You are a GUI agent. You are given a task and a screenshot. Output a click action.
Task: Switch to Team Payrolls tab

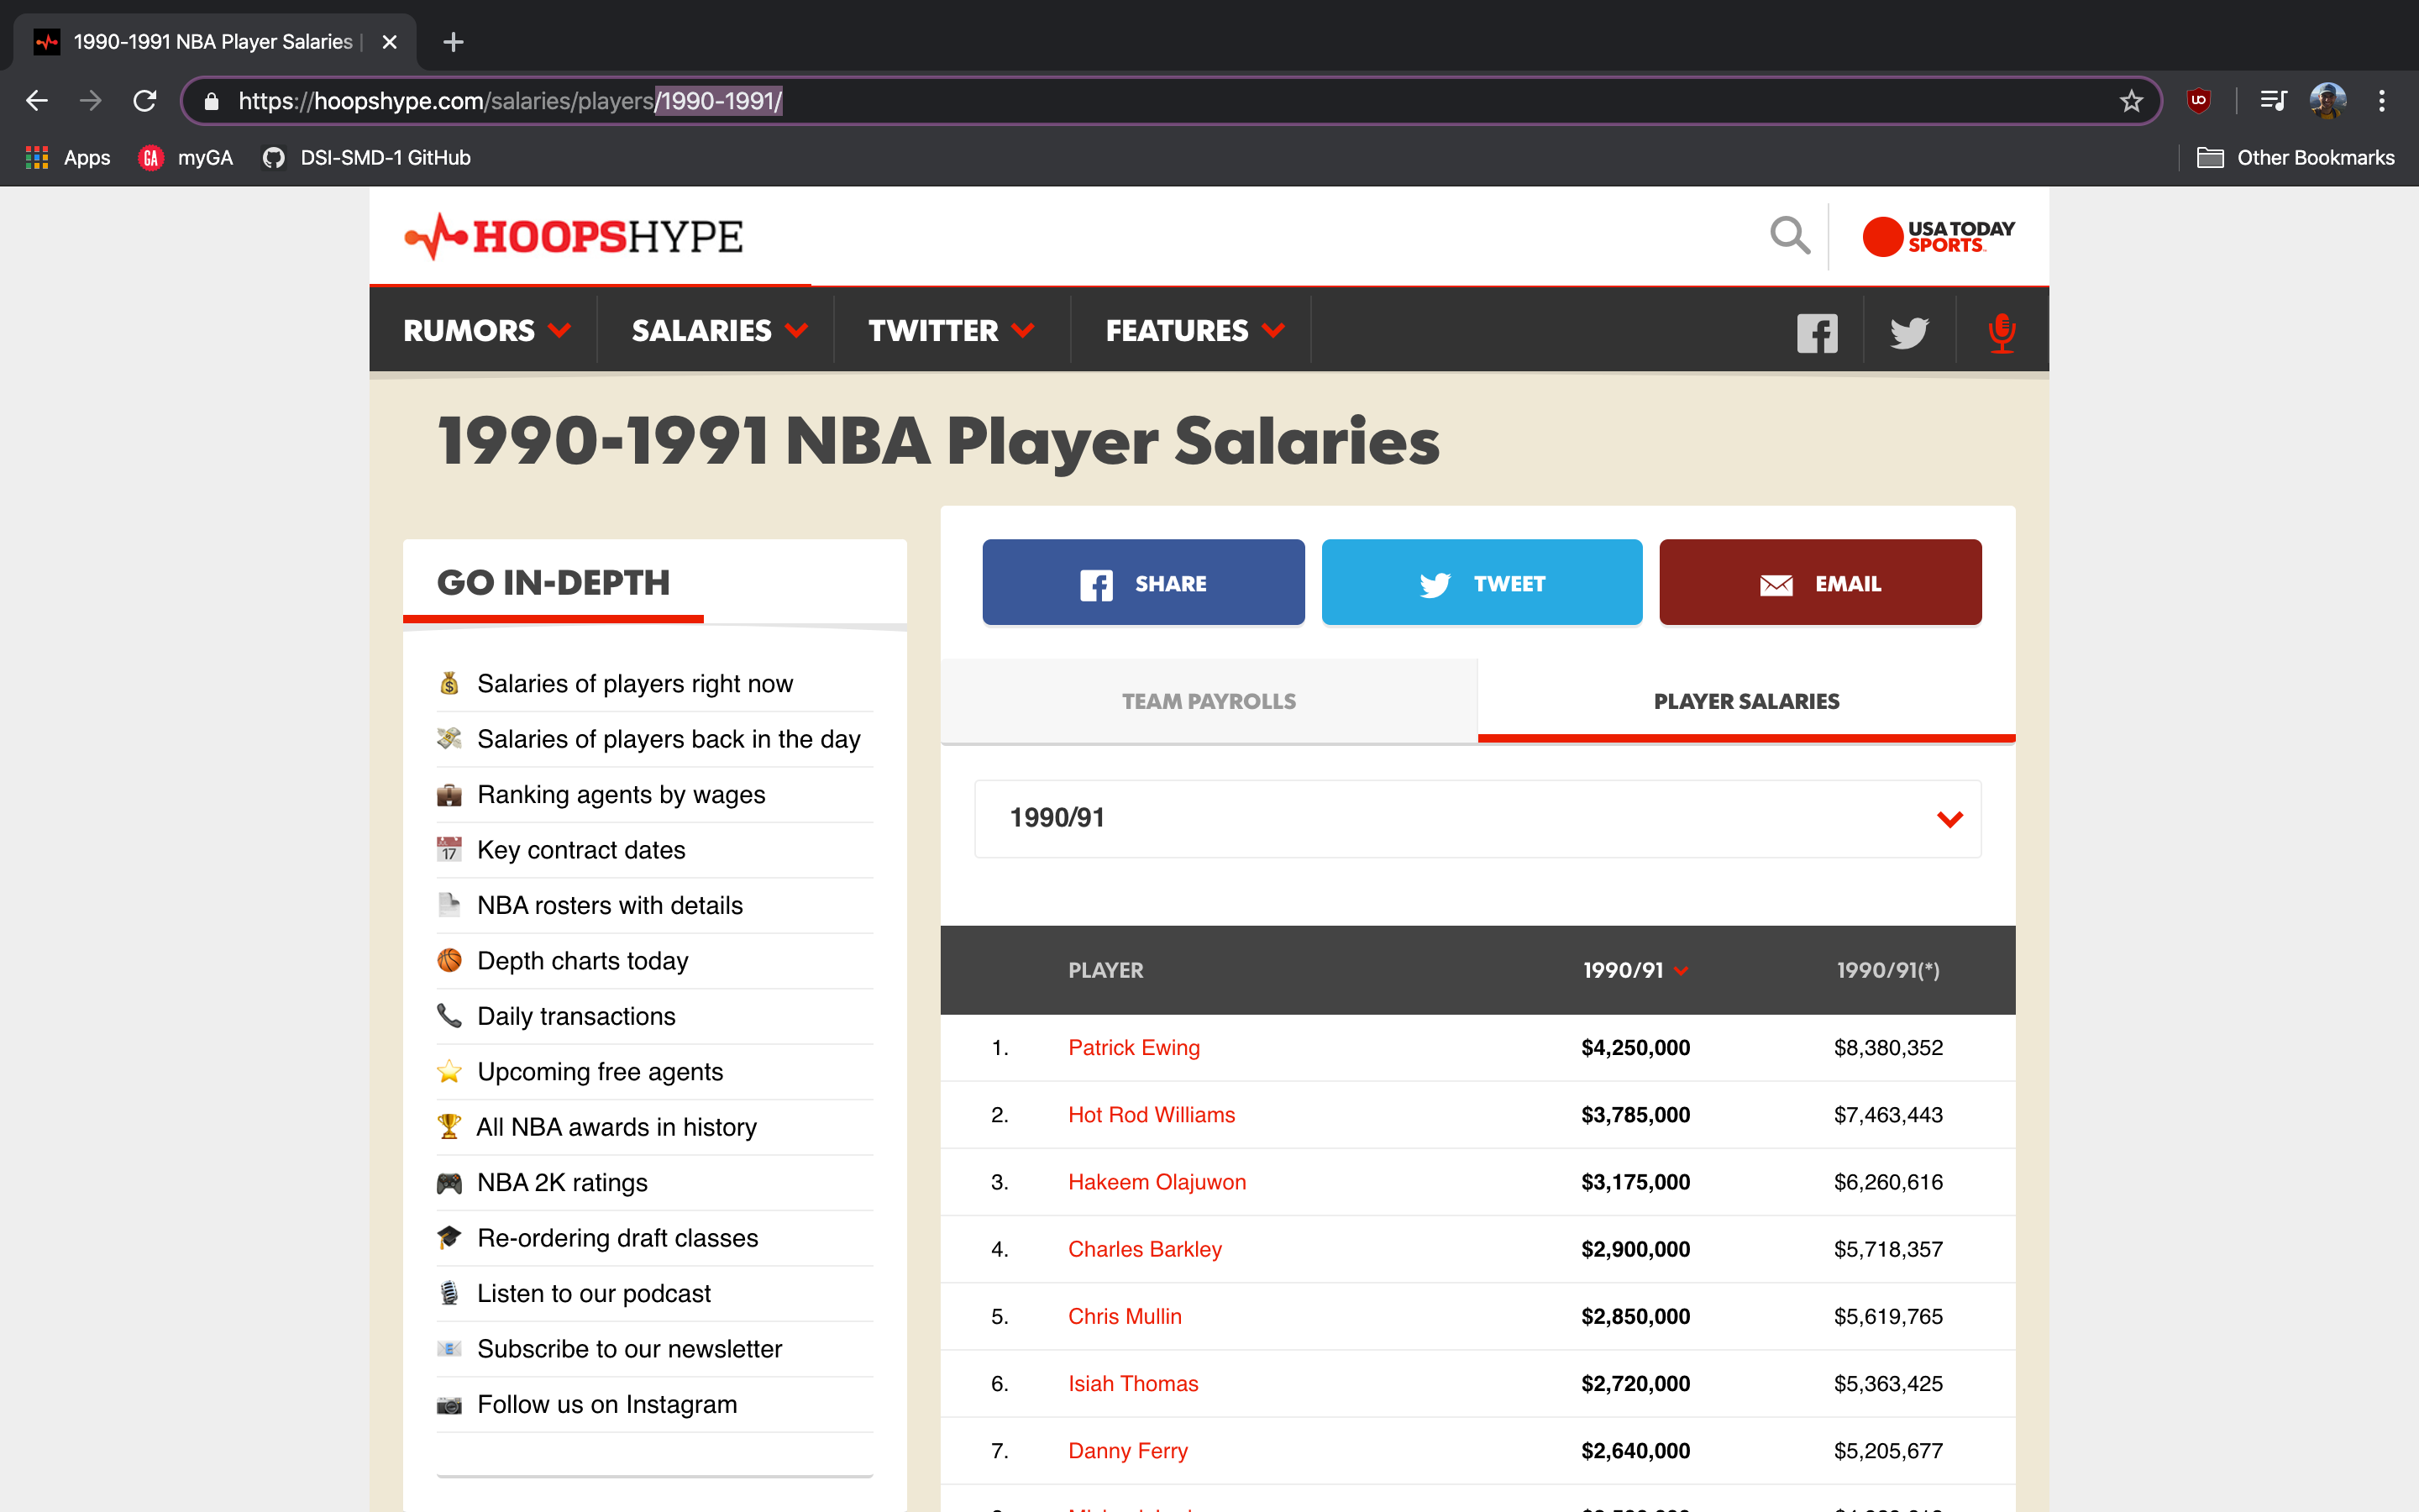[1209, 701]
